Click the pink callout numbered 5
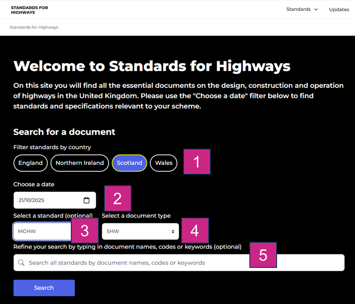The height and width of the screenshot is (304, 355). 263,255
